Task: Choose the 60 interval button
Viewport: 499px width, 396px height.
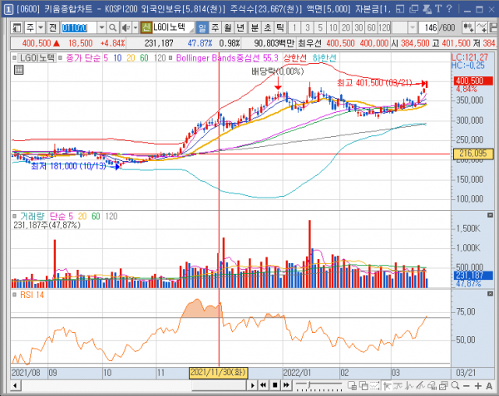Action: click(x=372, y=28)
